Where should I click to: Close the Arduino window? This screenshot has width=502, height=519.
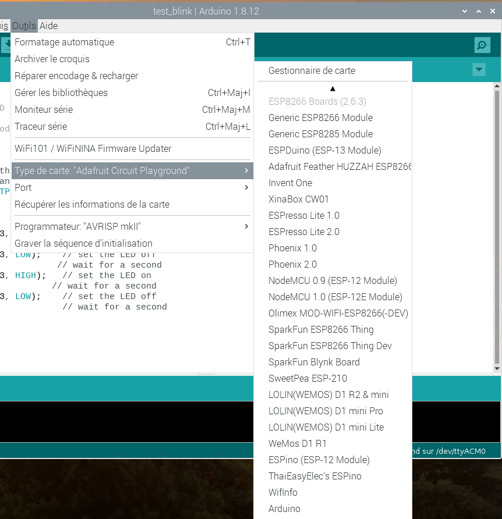point(492,11)
